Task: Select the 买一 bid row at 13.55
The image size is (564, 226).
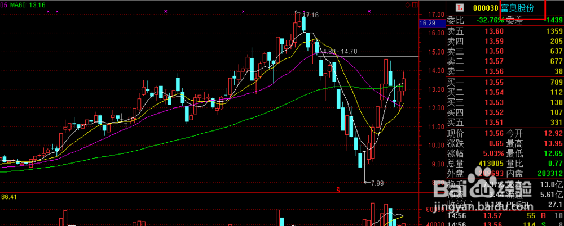Action: 505,83
